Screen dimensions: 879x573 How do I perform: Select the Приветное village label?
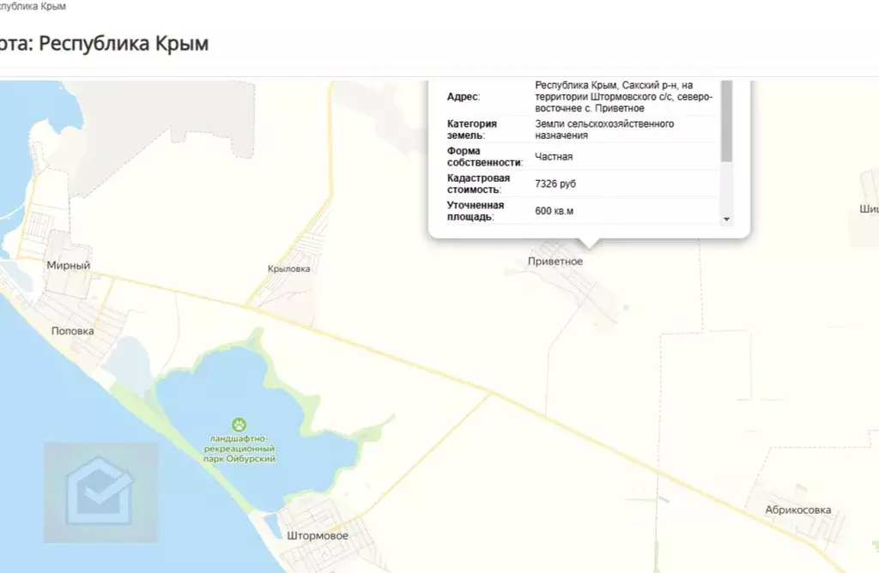click(x=555, y=262)
